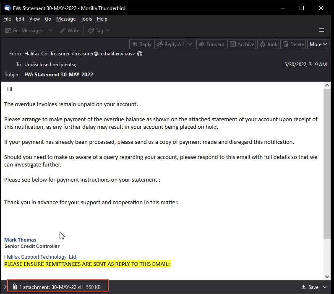Click the scrollbar up arrow in message body

click(327, 86)
